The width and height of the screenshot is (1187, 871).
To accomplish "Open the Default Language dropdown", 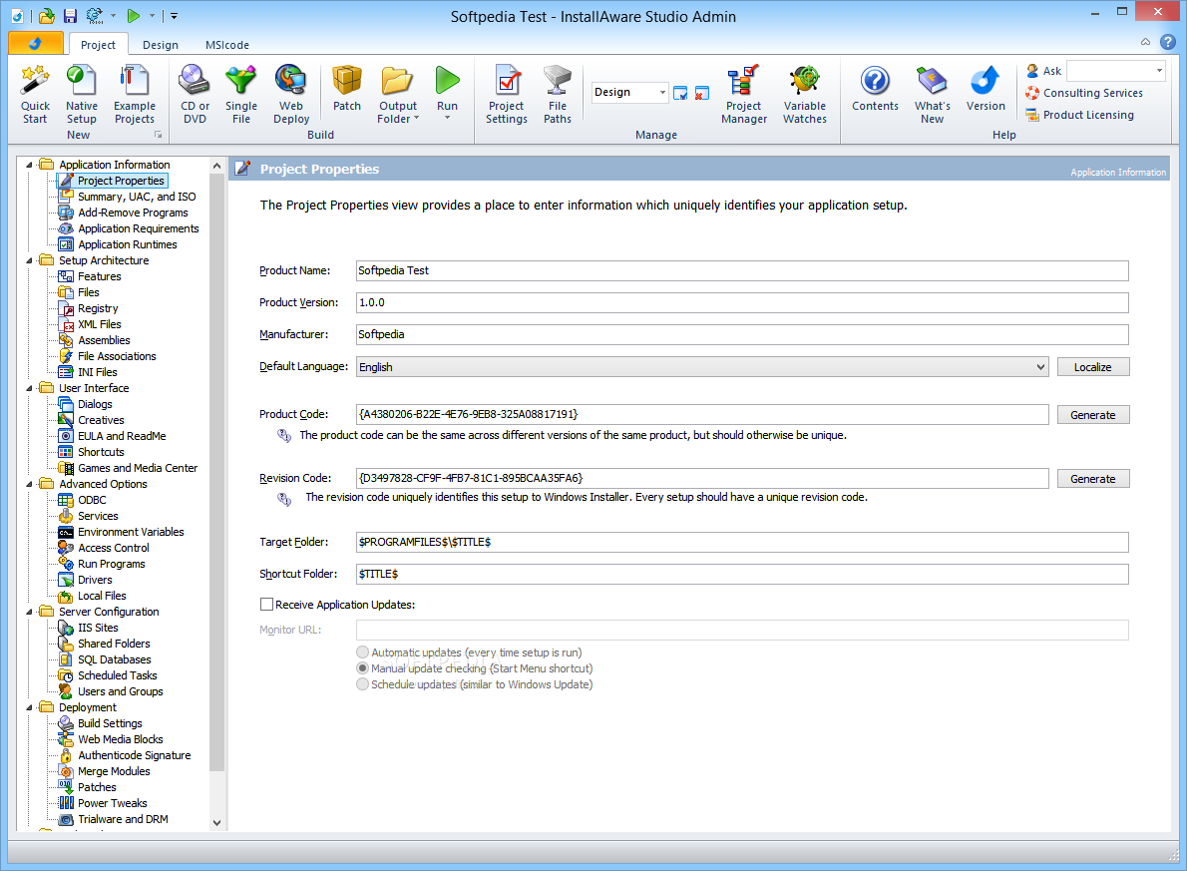I will pos(702,366).
